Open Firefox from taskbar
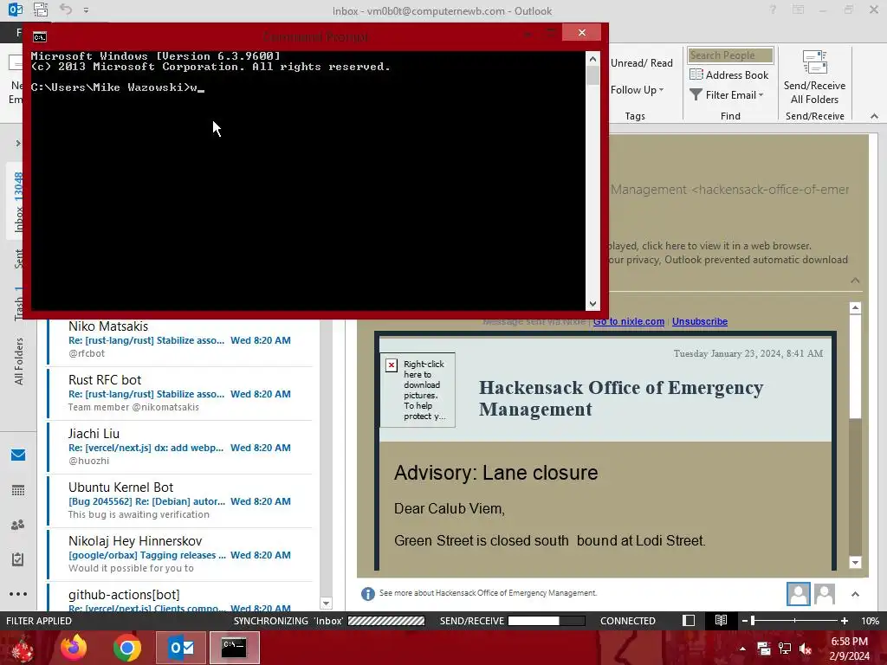 (74, 648)
